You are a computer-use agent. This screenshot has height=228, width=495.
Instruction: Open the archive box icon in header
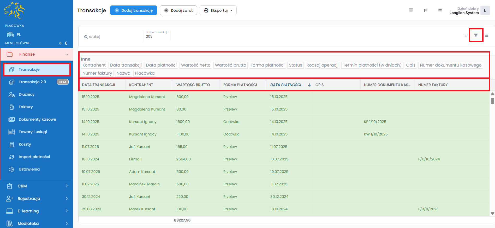411,10
